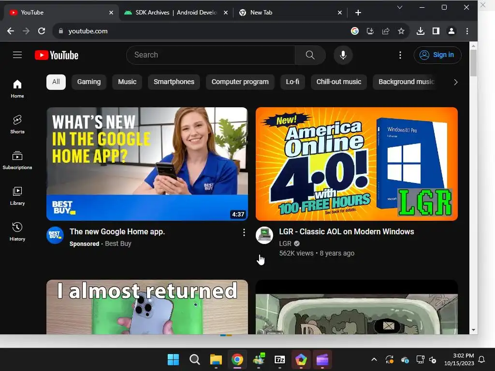Bookmark this page with star icon
Screen dimensions: 495x371
click(401, 31)
